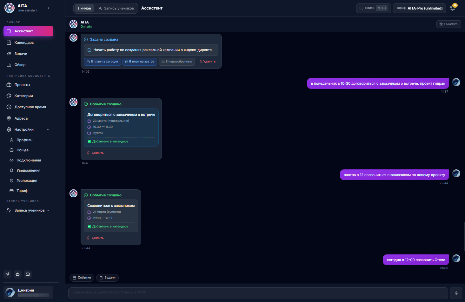Image resolution: width=465 pixels, height=302 pixels.
Task: Click the microphone voice input button
Action: 456,293
